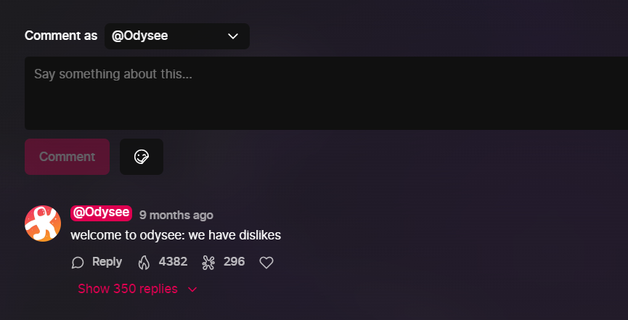Click the Comment as label
The image size is (628, 320).
coord(61,36)
